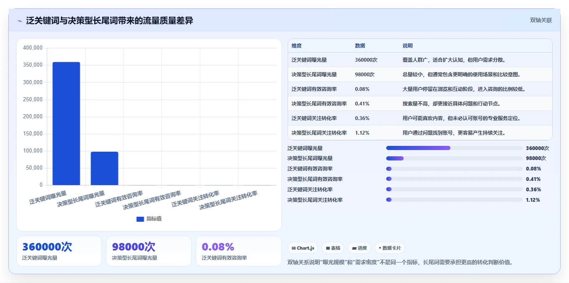Click the footer note starting 双轴关系说明
This screenshot has height=283, width=569.
click(x=400, y=262)
